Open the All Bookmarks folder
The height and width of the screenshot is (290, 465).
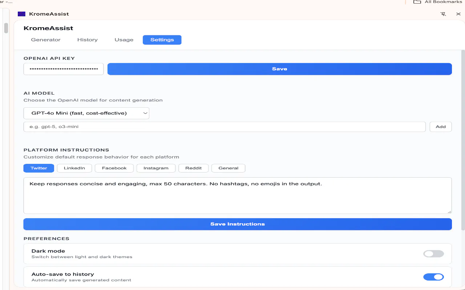[x=438, y=2]
